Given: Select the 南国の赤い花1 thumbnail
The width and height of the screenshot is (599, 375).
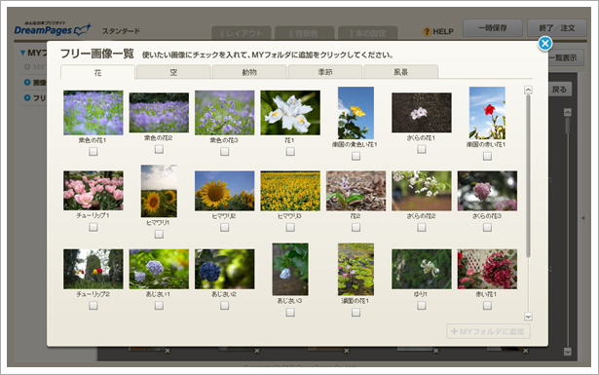Looking at the screenshot, I should [487, 113].
